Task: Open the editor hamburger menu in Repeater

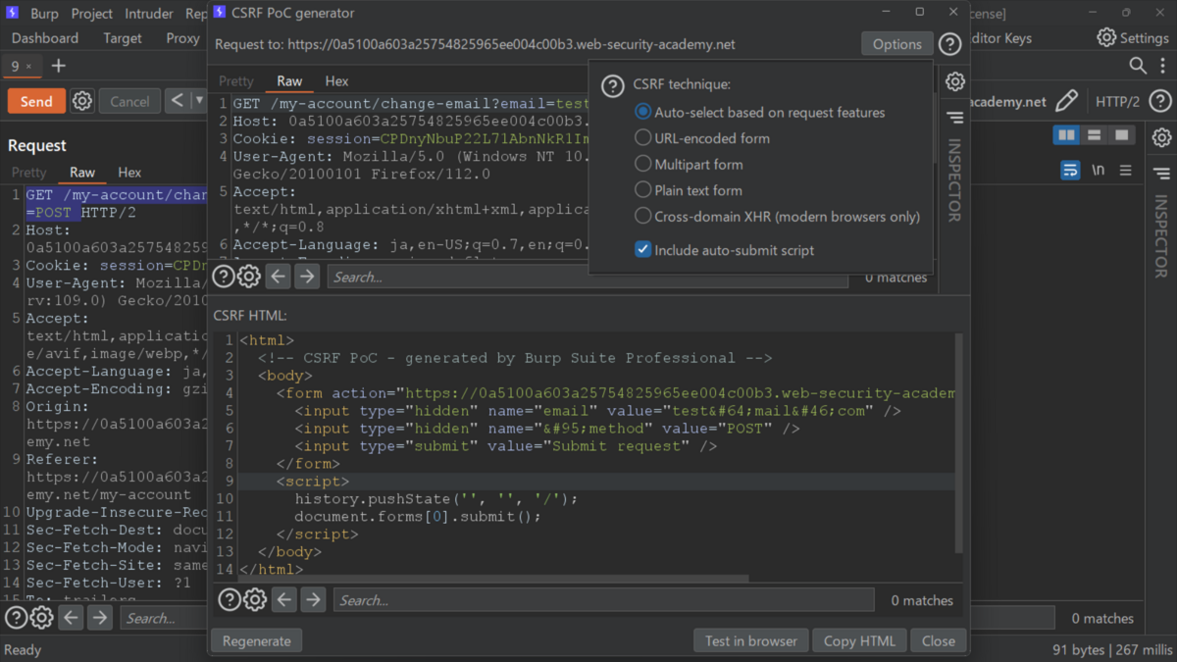Action: [1125, 171]
